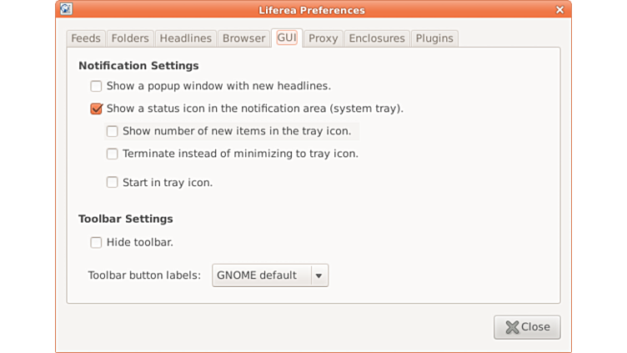Screen dimensions: 627x353
Task: Show the Plugins tab
Action: [x=434, y=38]
